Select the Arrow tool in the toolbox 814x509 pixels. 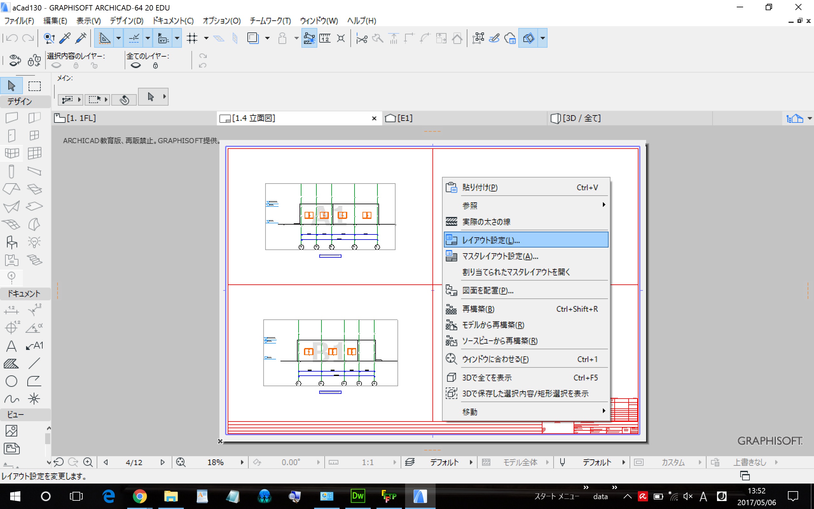(x=11, y=86)
